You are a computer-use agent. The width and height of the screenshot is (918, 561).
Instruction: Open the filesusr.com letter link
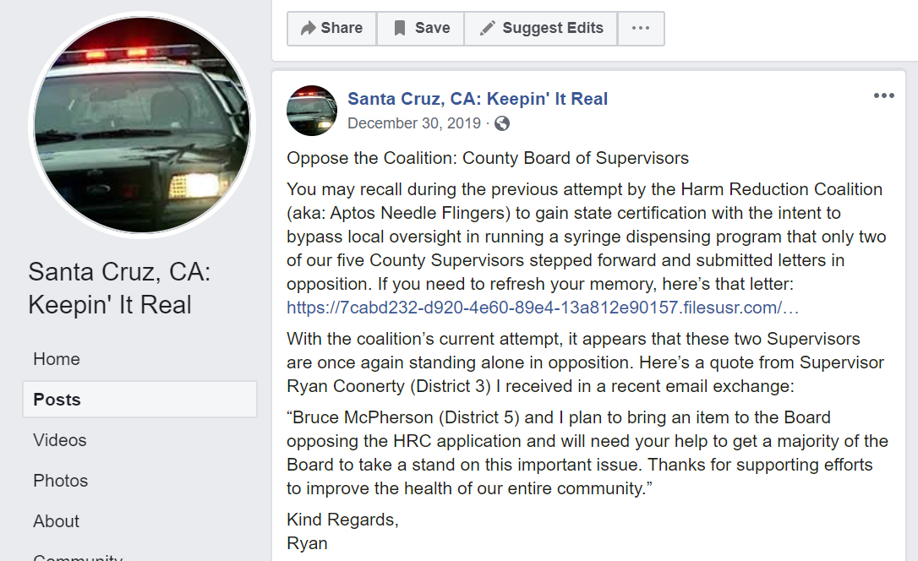tap(543, 308)
